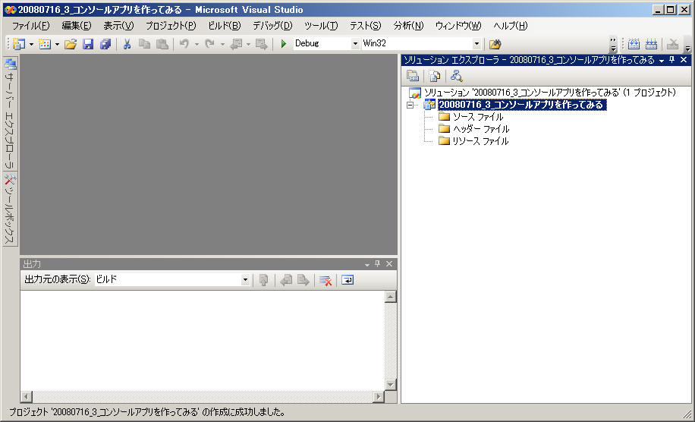Toggle auto-hide pin on 出力 panel

point(378,264)
